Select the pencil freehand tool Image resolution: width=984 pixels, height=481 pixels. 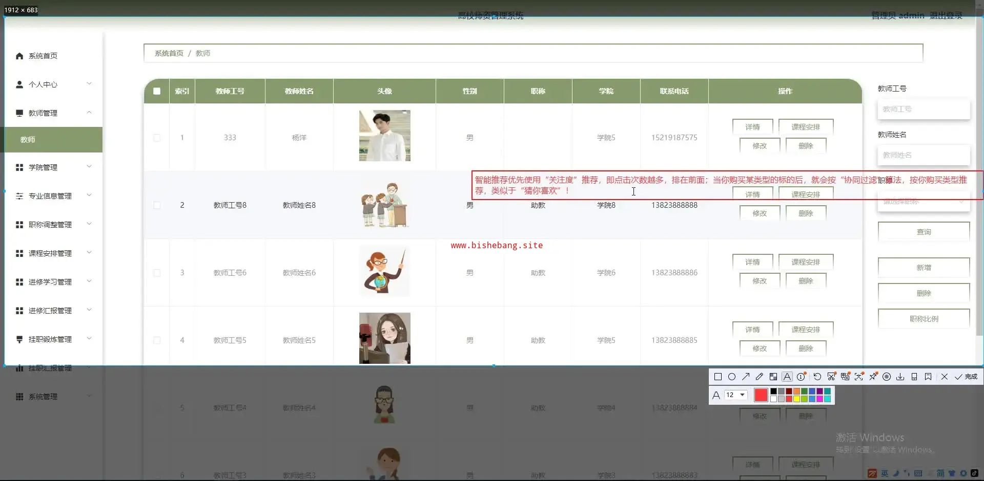pyautogui.click(x=760, y=377)
